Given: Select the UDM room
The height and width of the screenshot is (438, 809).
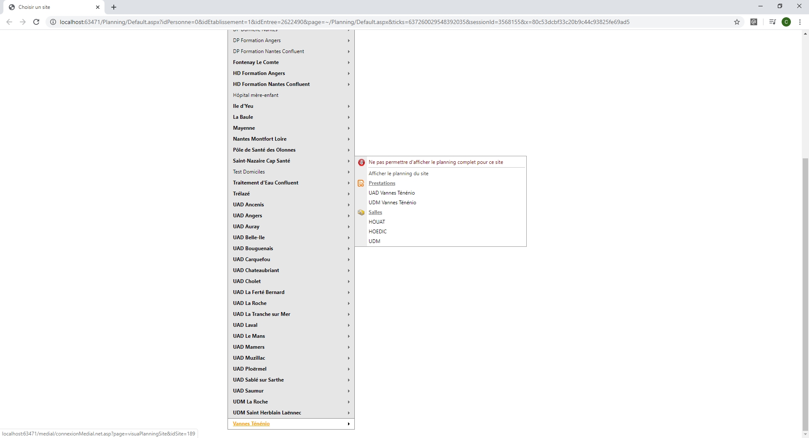Looking at the screenshot, I should coord(374,241).
